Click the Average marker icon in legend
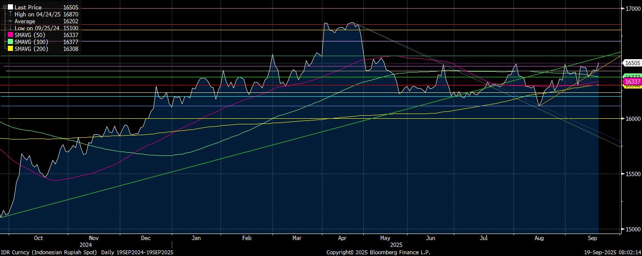The width and height of the screenshot is (642, 256). (10, 21)
